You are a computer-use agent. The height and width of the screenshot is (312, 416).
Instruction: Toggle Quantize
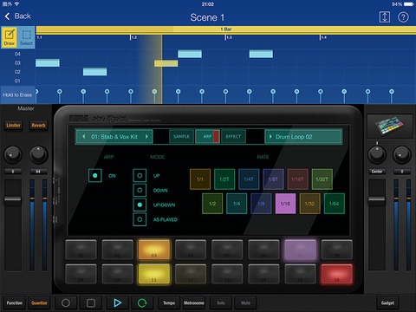pos(39,302)
